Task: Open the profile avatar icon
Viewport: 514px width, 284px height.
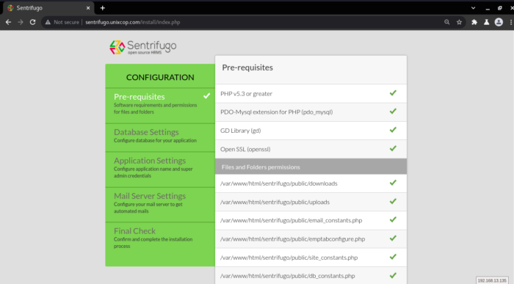Action: coord(499,22)
